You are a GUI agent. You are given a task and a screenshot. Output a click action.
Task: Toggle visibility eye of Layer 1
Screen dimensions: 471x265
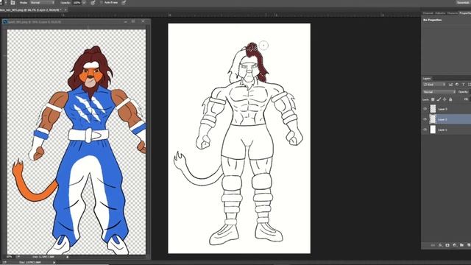(x=425, y=130)
